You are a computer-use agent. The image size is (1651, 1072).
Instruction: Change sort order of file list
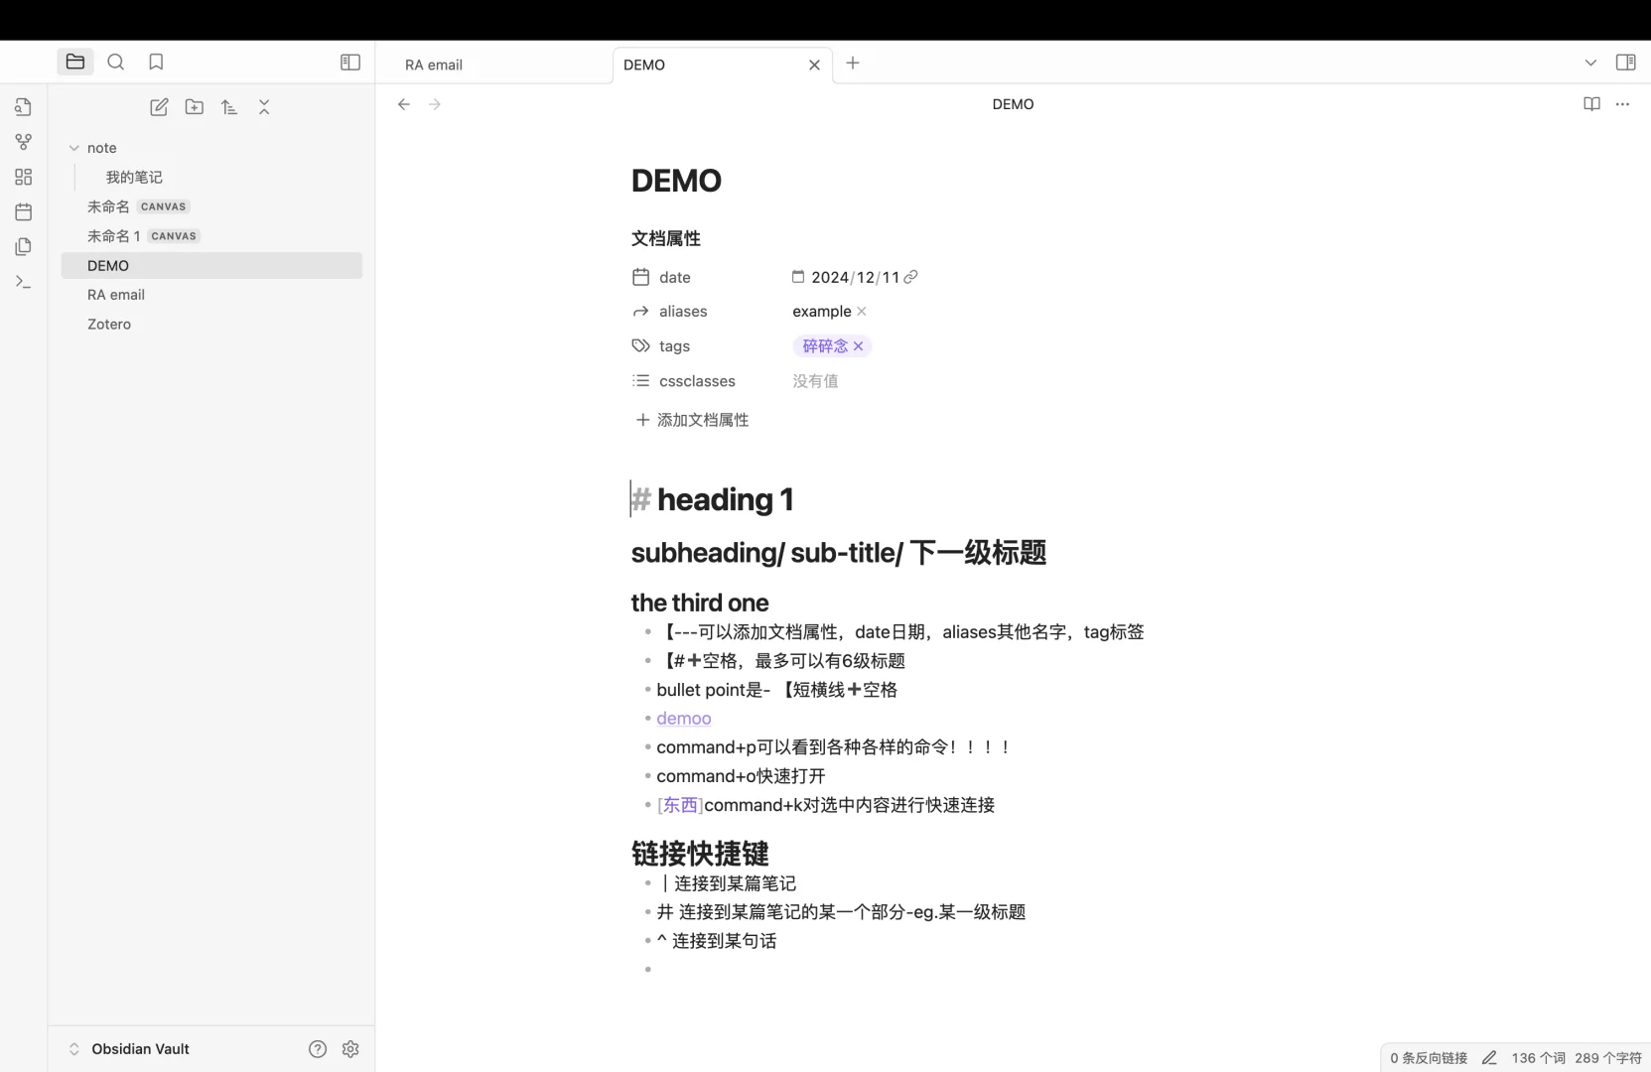point(229,107)
